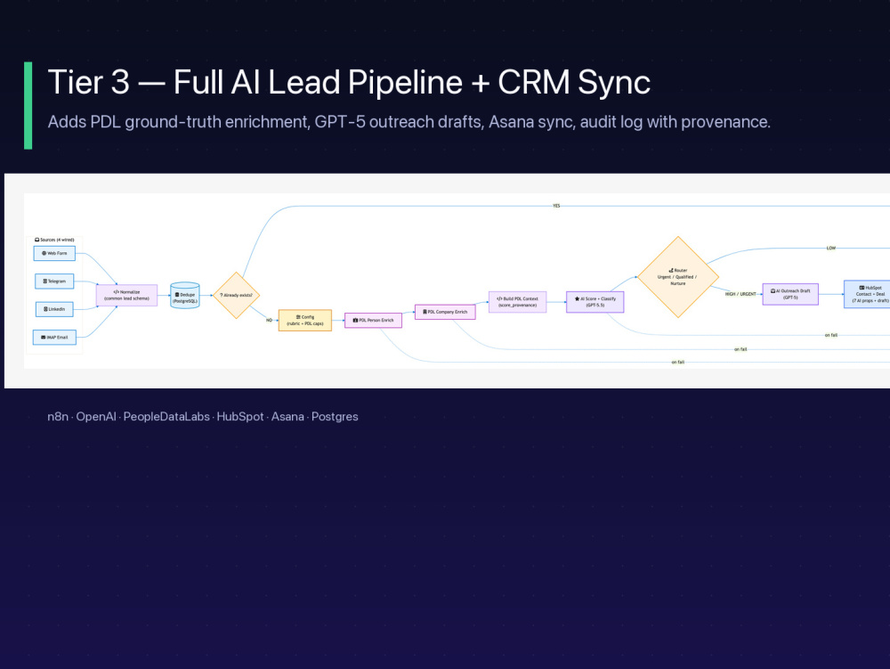Screen dimensions: 890x669
Task: Click the n8n word in the footer
Action: point(58,417)
